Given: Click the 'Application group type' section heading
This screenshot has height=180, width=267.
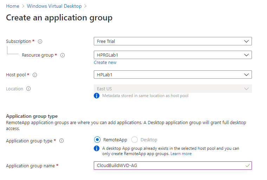Looking at the screenshot, I should (32, 116).
